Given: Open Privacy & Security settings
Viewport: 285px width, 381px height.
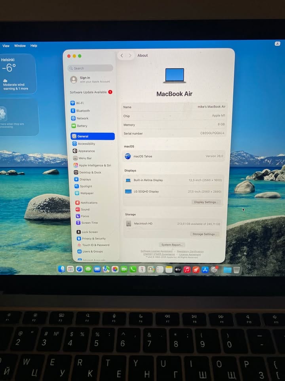Looking at the screenshot, I should click(91, 239).
